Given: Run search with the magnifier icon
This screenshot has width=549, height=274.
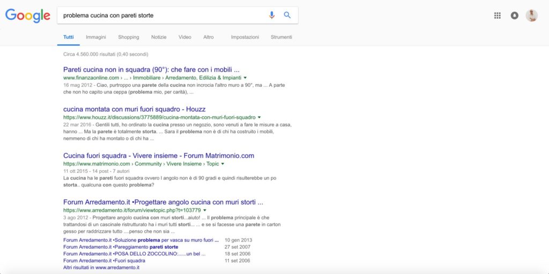Looking at the screenshot, I should pos(287,16).
